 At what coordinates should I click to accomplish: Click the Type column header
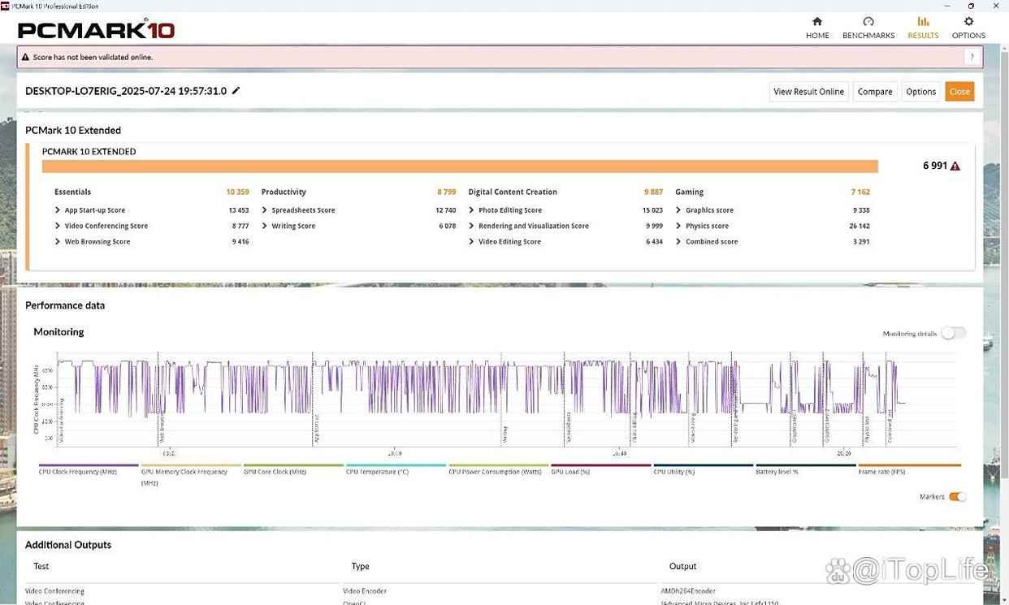(x=360, y=566)
